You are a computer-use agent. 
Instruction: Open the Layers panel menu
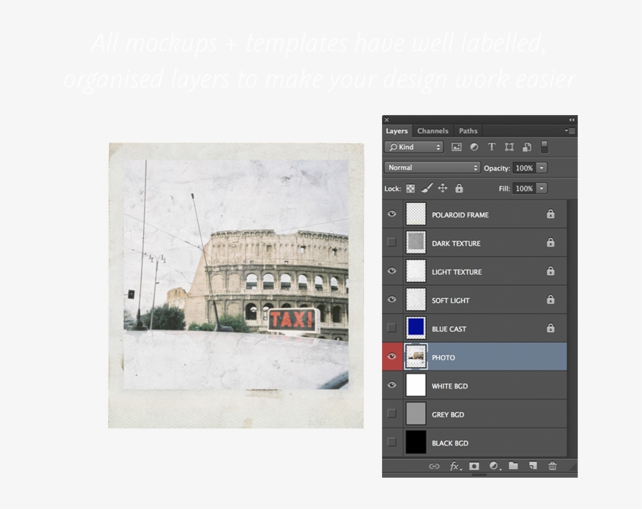[572, 130]
